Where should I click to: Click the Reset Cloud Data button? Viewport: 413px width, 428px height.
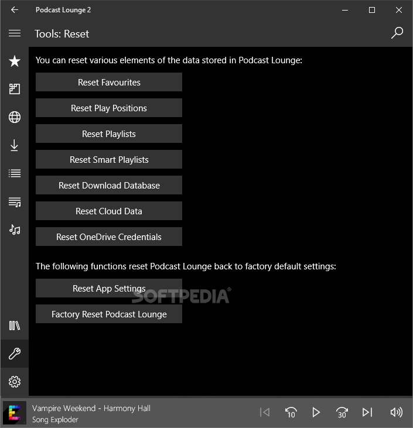tap(109, 211)
